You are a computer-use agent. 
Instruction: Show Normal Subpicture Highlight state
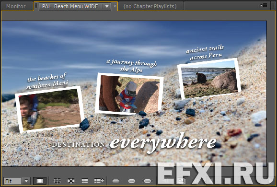(x=116, y=181)
